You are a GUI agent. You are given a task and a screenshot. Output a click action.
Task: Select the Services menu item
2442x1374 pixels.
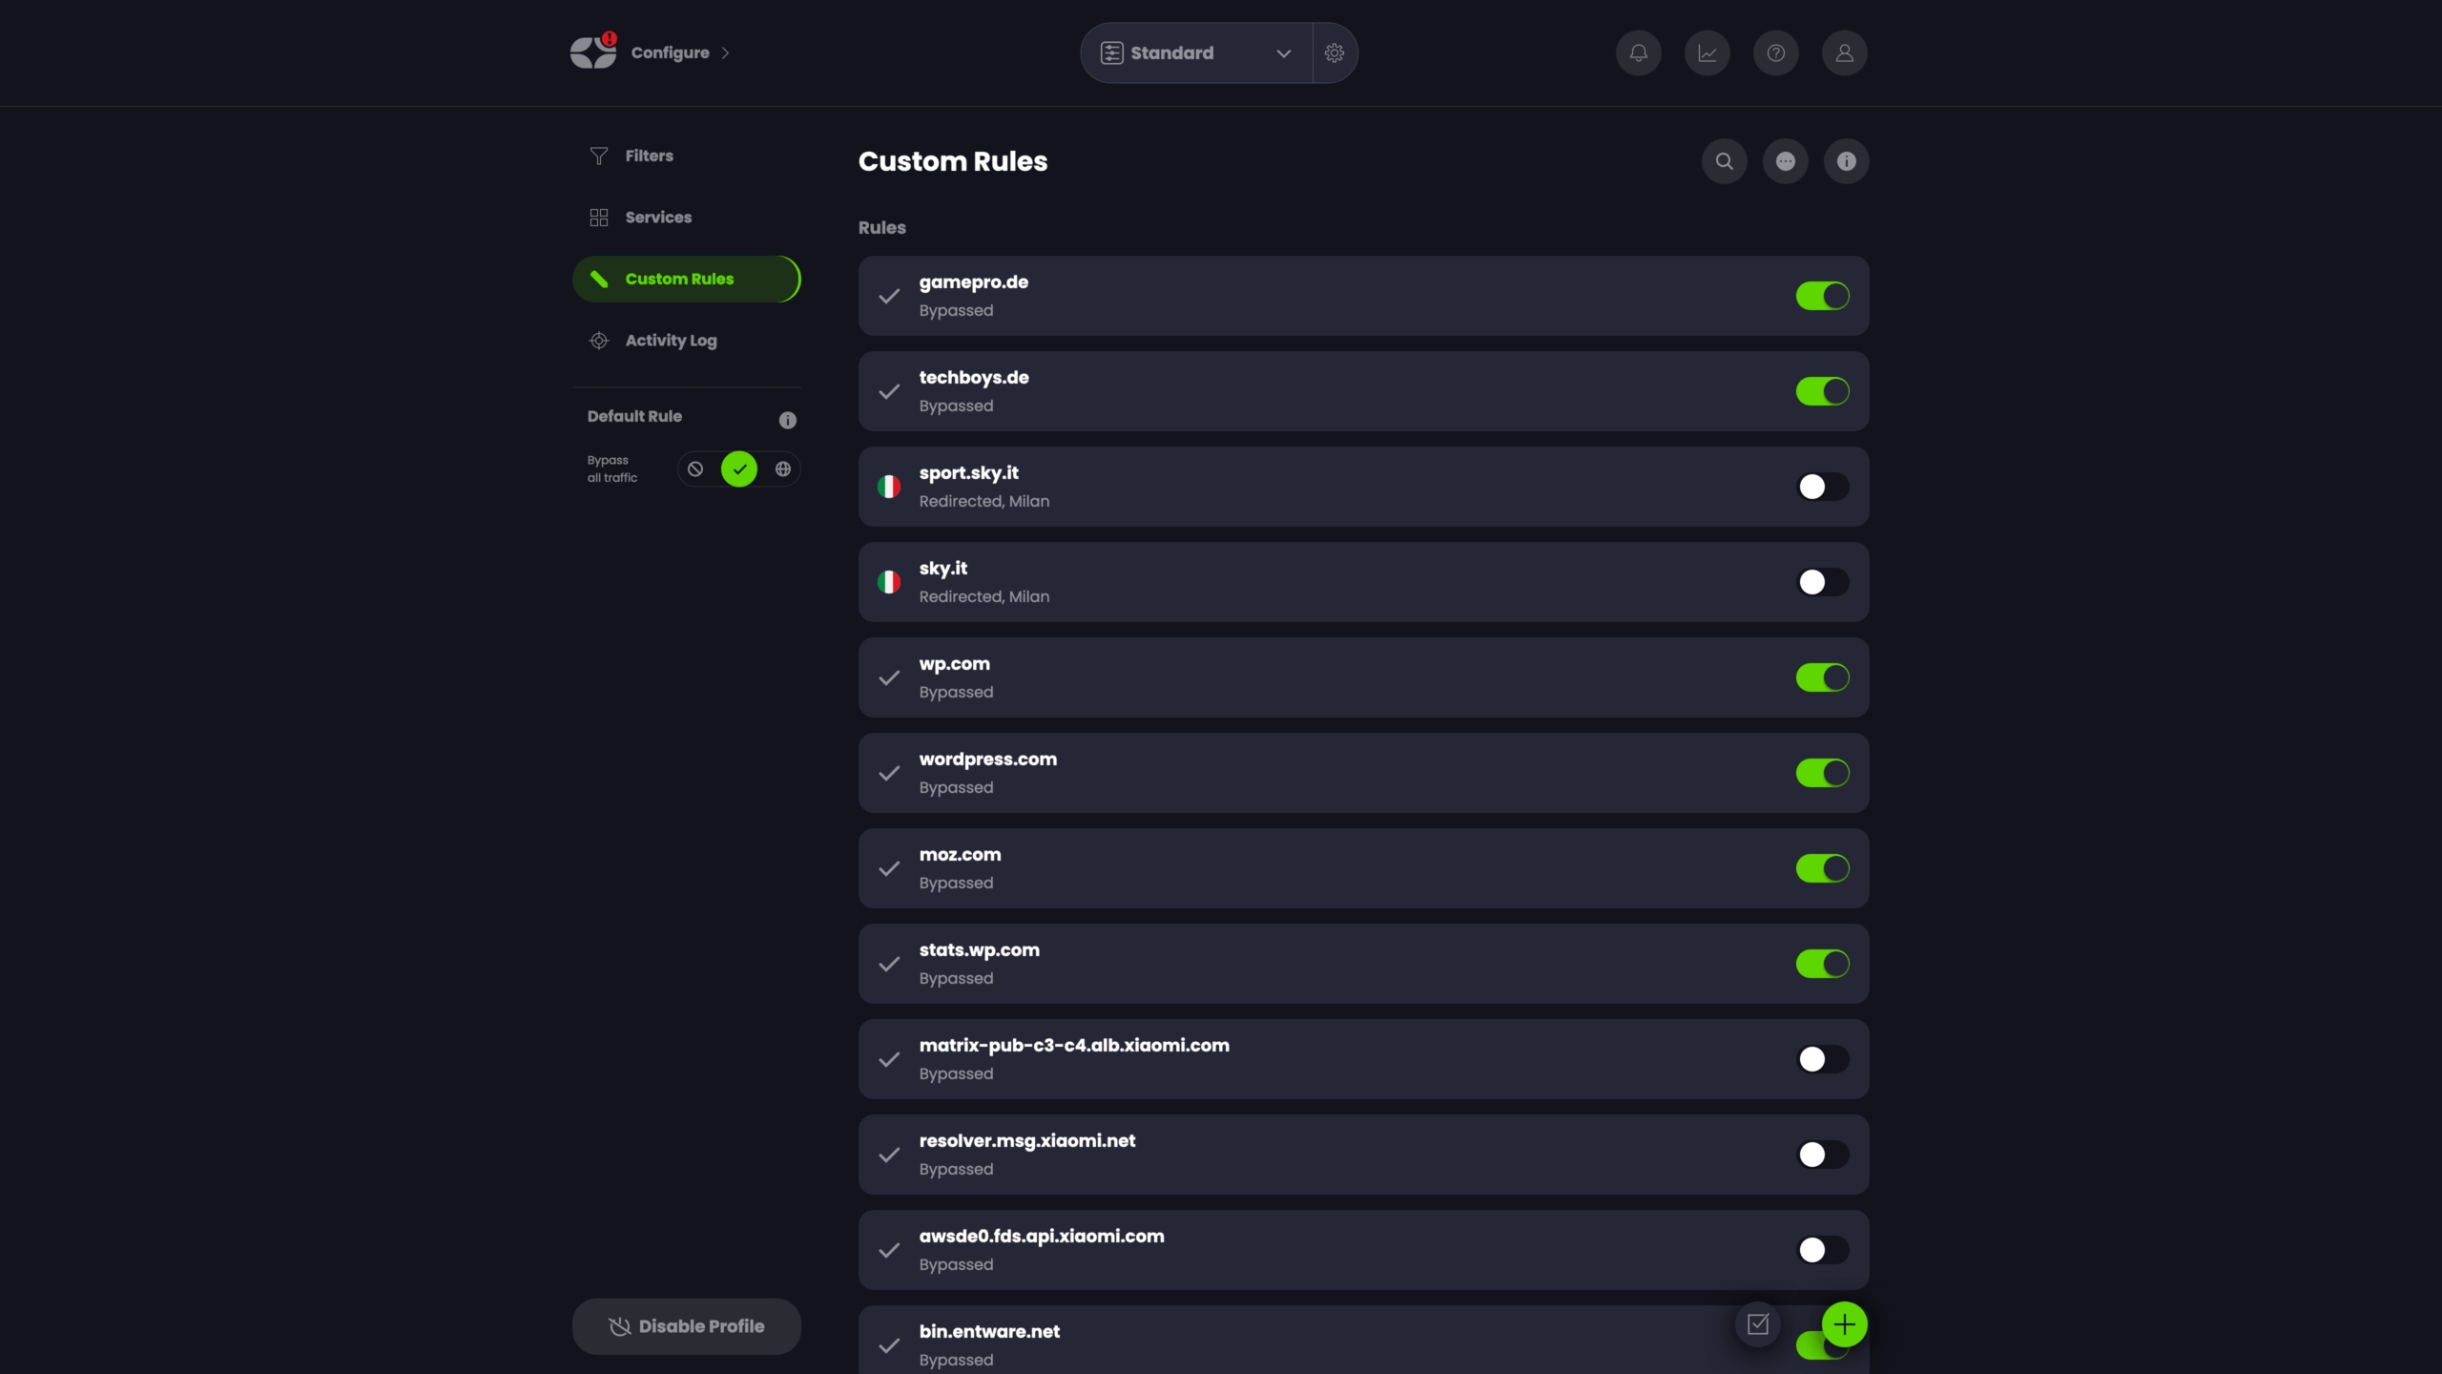click(x=657, y=217)
